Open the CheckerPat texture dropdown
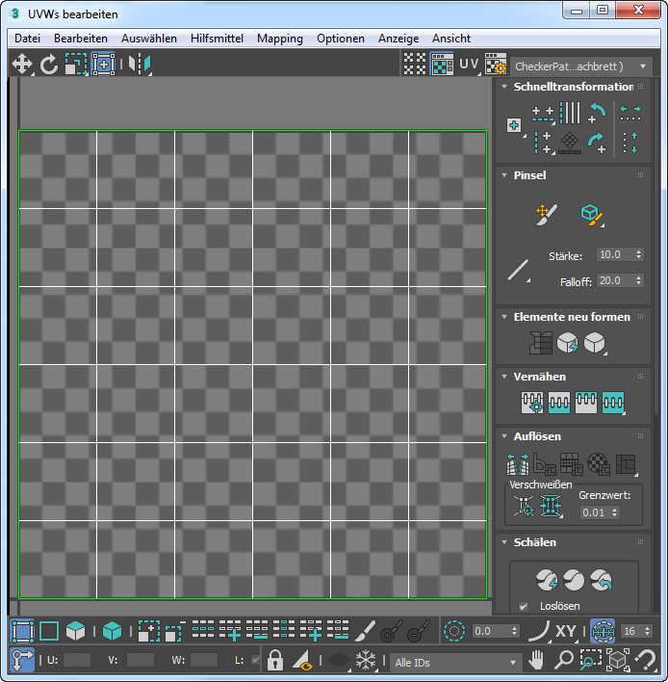 tap(580, 66)
